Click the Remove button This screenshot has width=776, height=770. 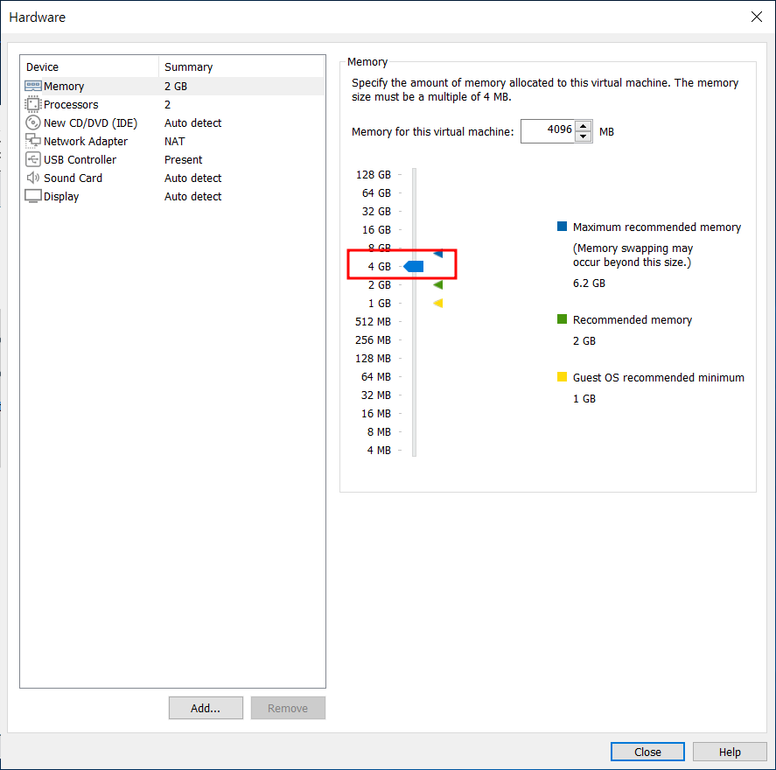point(288,708)
